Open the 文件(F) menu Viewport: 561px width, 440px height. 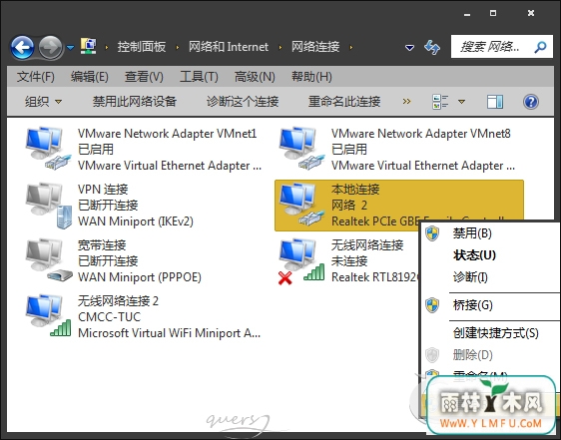coord(36,77)
